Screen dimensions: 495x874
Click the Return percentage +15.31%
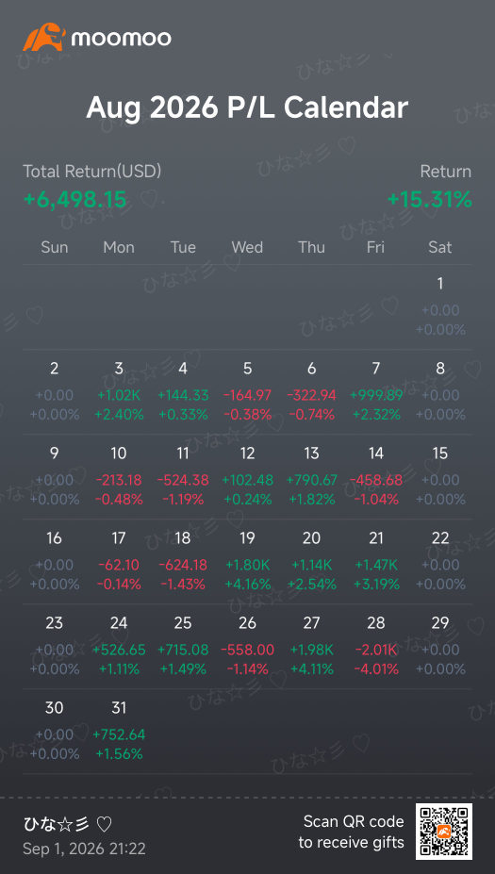click(429, 200)
